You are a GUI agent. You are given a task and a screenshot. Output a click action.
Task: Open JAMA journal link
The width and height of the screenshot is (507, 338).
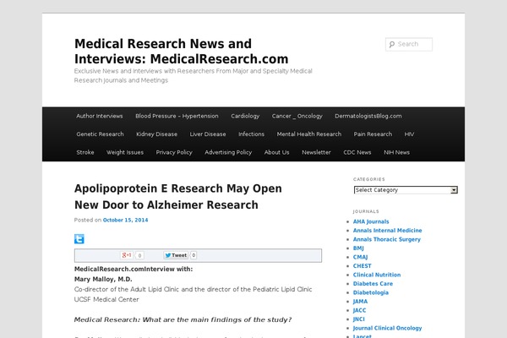360,302
